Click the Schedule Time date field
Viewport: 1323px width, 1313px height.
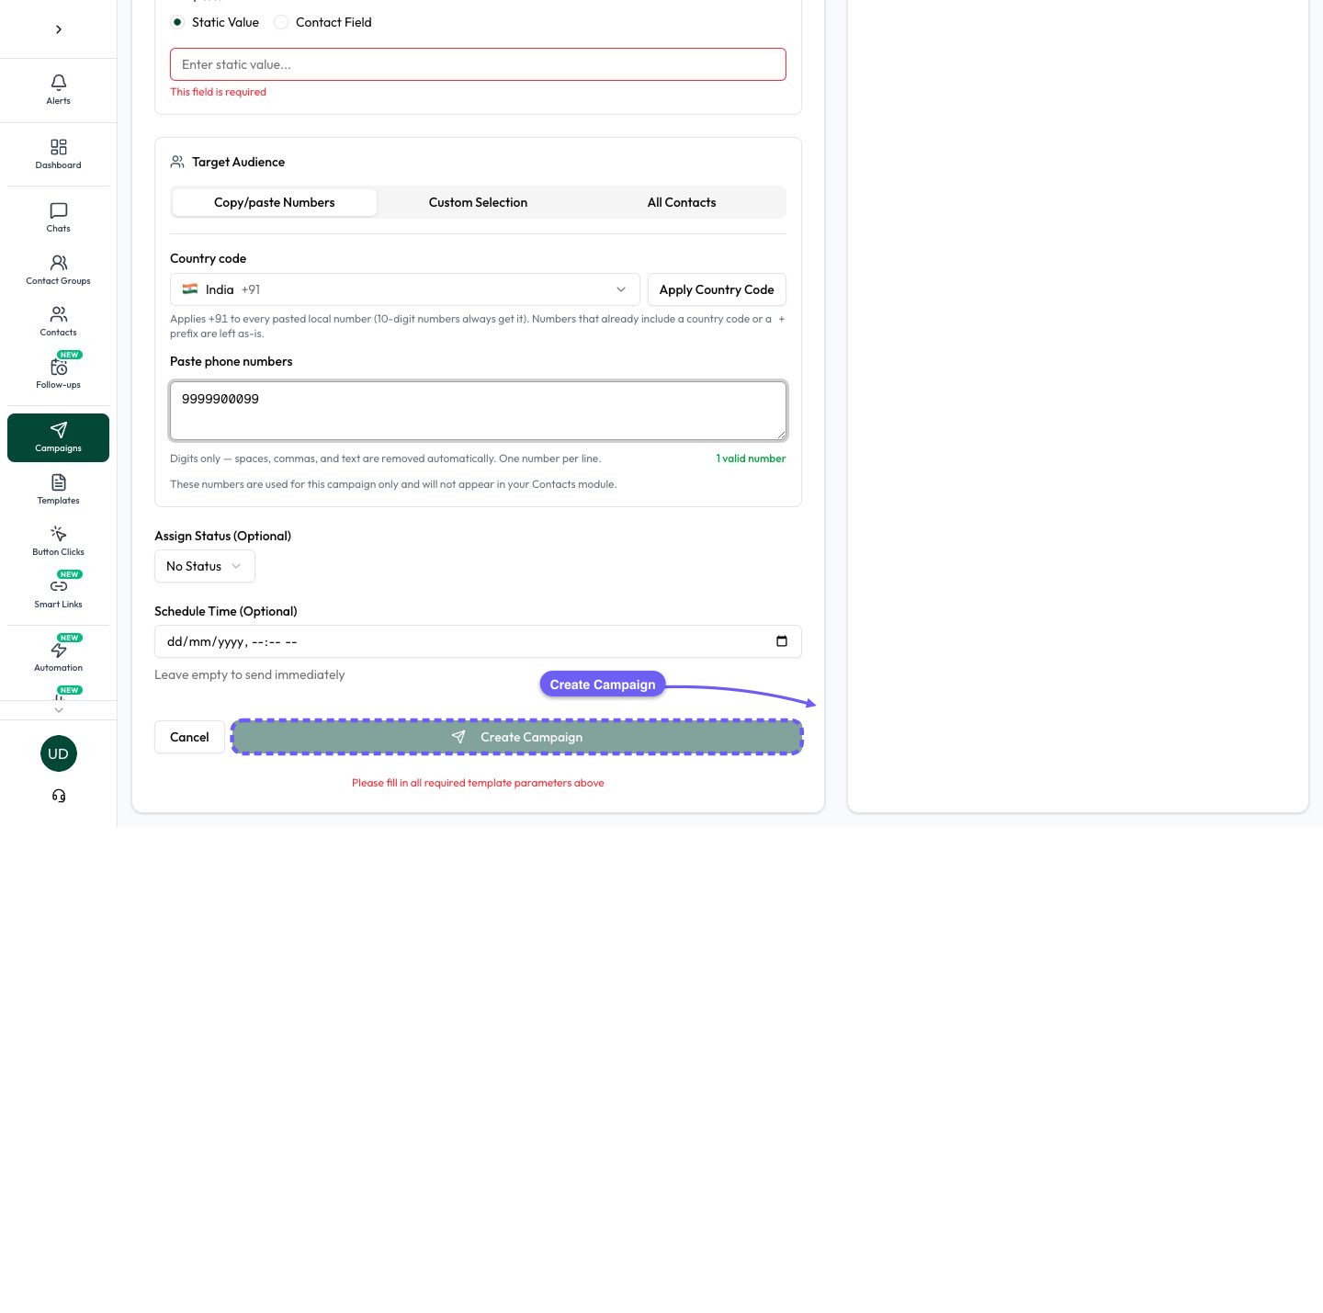pos(478,641)
